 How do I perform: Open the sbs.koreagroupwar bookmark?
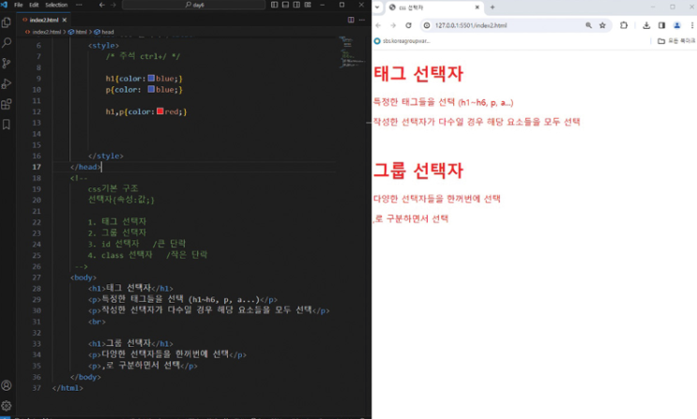[402, 41]
